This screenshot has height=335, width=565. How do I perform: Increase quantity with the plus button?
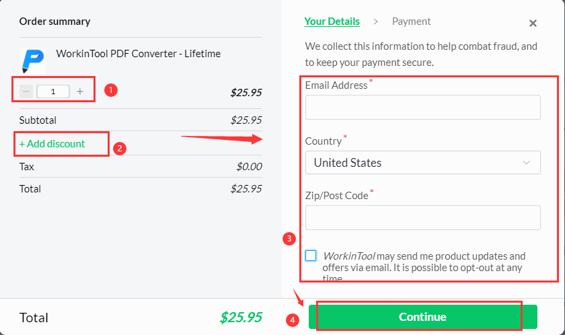80,91
